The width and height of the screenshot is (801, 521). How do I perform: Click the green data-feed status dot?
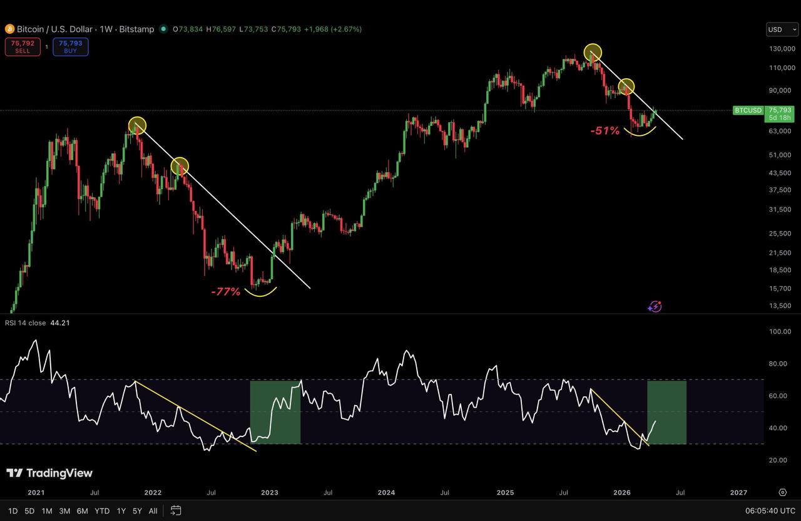click(x=163, y=29)
